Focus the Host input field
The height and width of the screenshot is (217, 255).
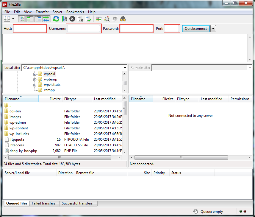pos(30,29)
